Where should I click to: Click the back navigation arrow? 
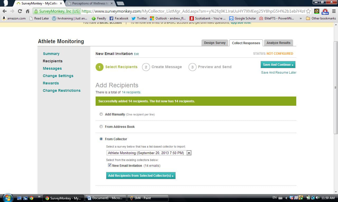pyautogui.click(x=4, y=11)
